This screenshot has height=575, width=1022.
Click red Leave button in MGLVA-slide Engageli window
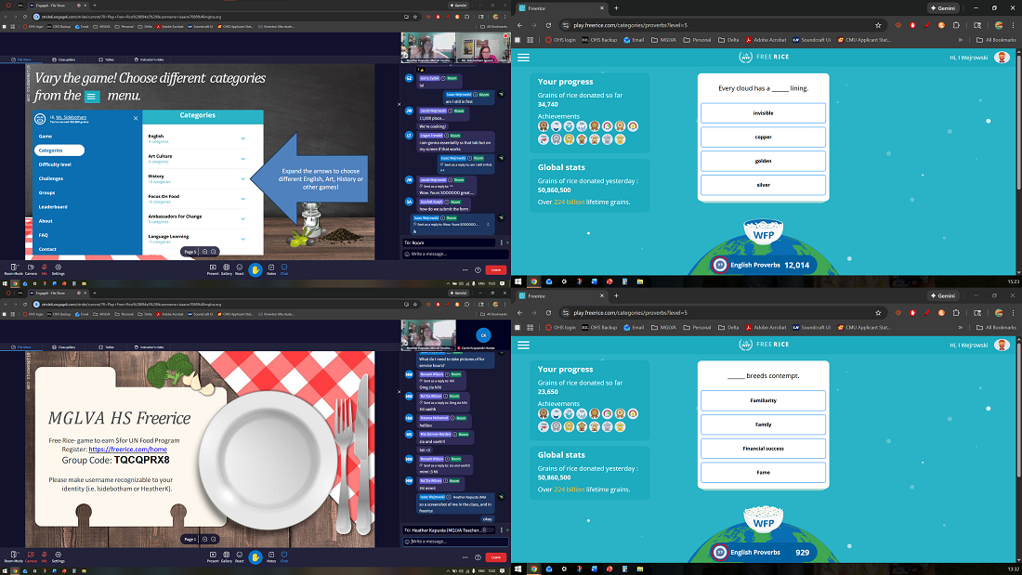496,557
